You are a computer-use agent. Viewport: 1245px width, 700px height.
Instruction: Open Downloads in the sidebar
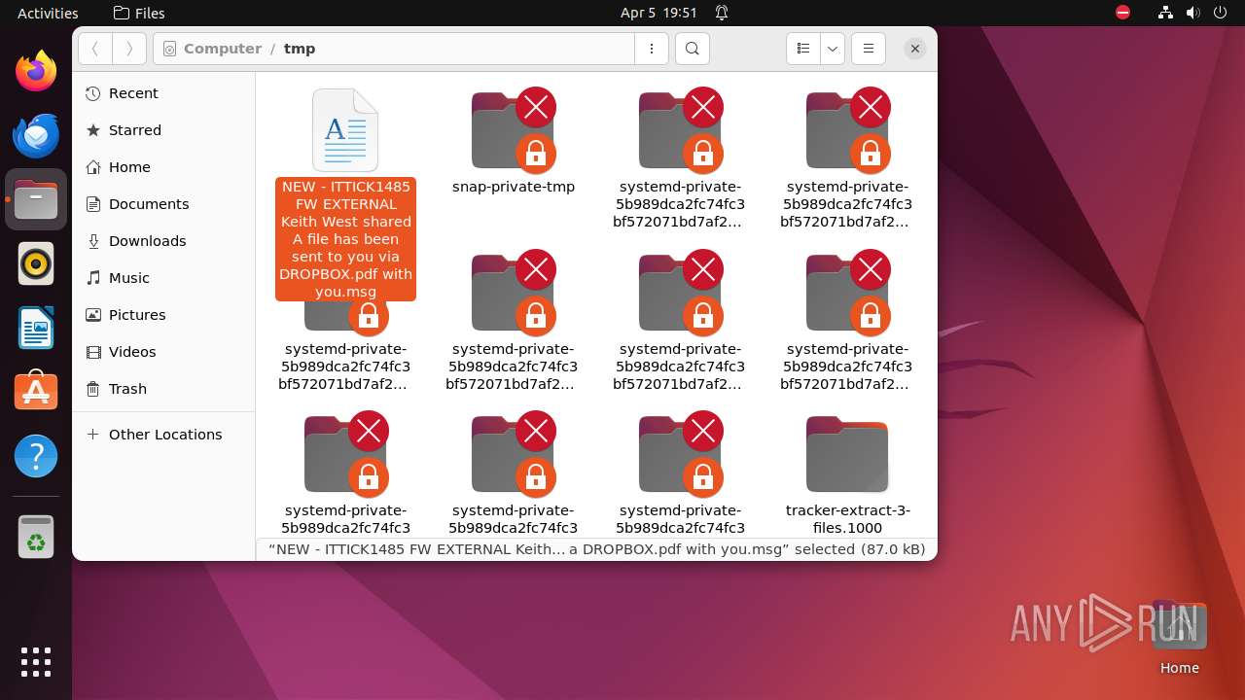point(163,241)
